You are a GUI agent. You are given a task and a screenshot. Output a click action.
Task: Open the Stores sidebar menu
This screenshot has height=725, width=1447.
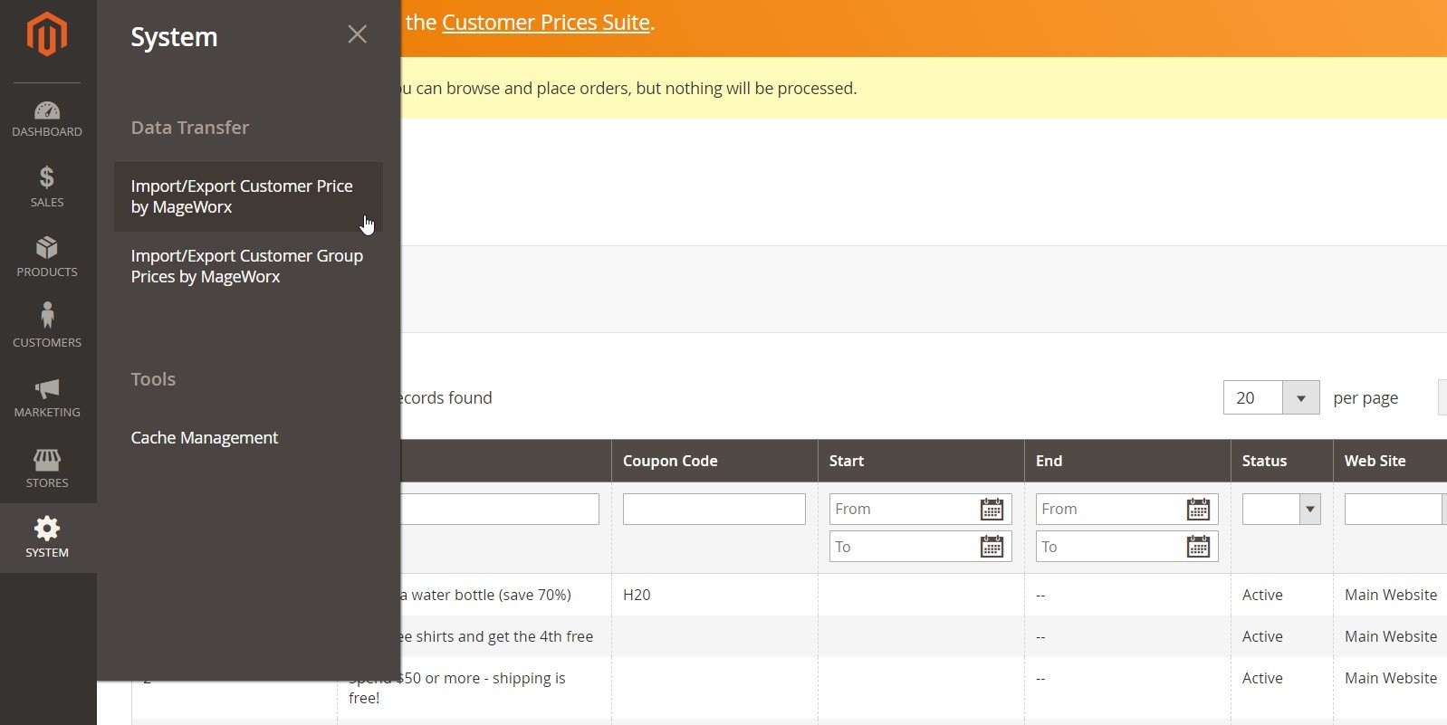click(47, 467)
